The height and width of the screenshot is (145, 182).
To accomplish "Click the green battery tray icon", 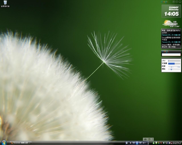I will (x=156, y=143).
